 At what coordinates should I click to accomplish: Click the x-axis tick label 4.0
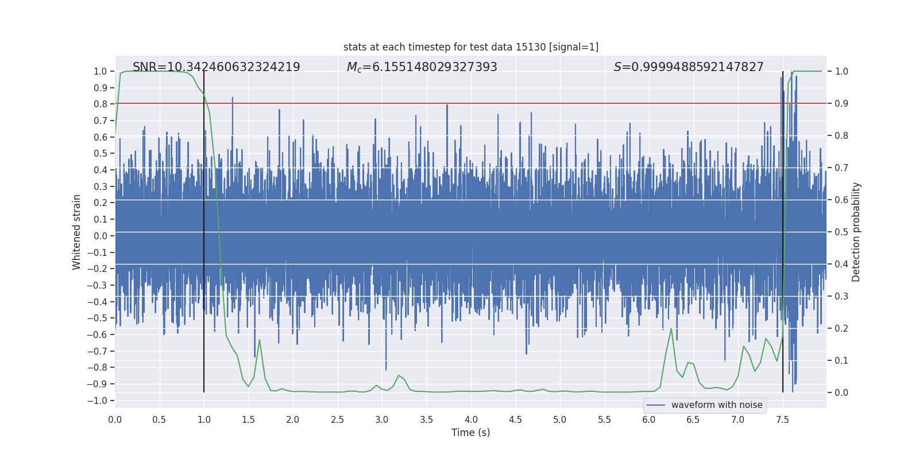pos(471,420)
